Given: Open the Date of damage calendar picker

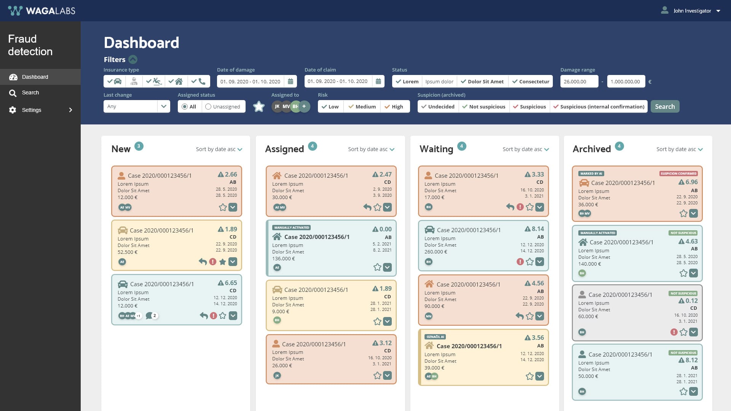Looking at the screenshot, I should (x=290, y=81).
